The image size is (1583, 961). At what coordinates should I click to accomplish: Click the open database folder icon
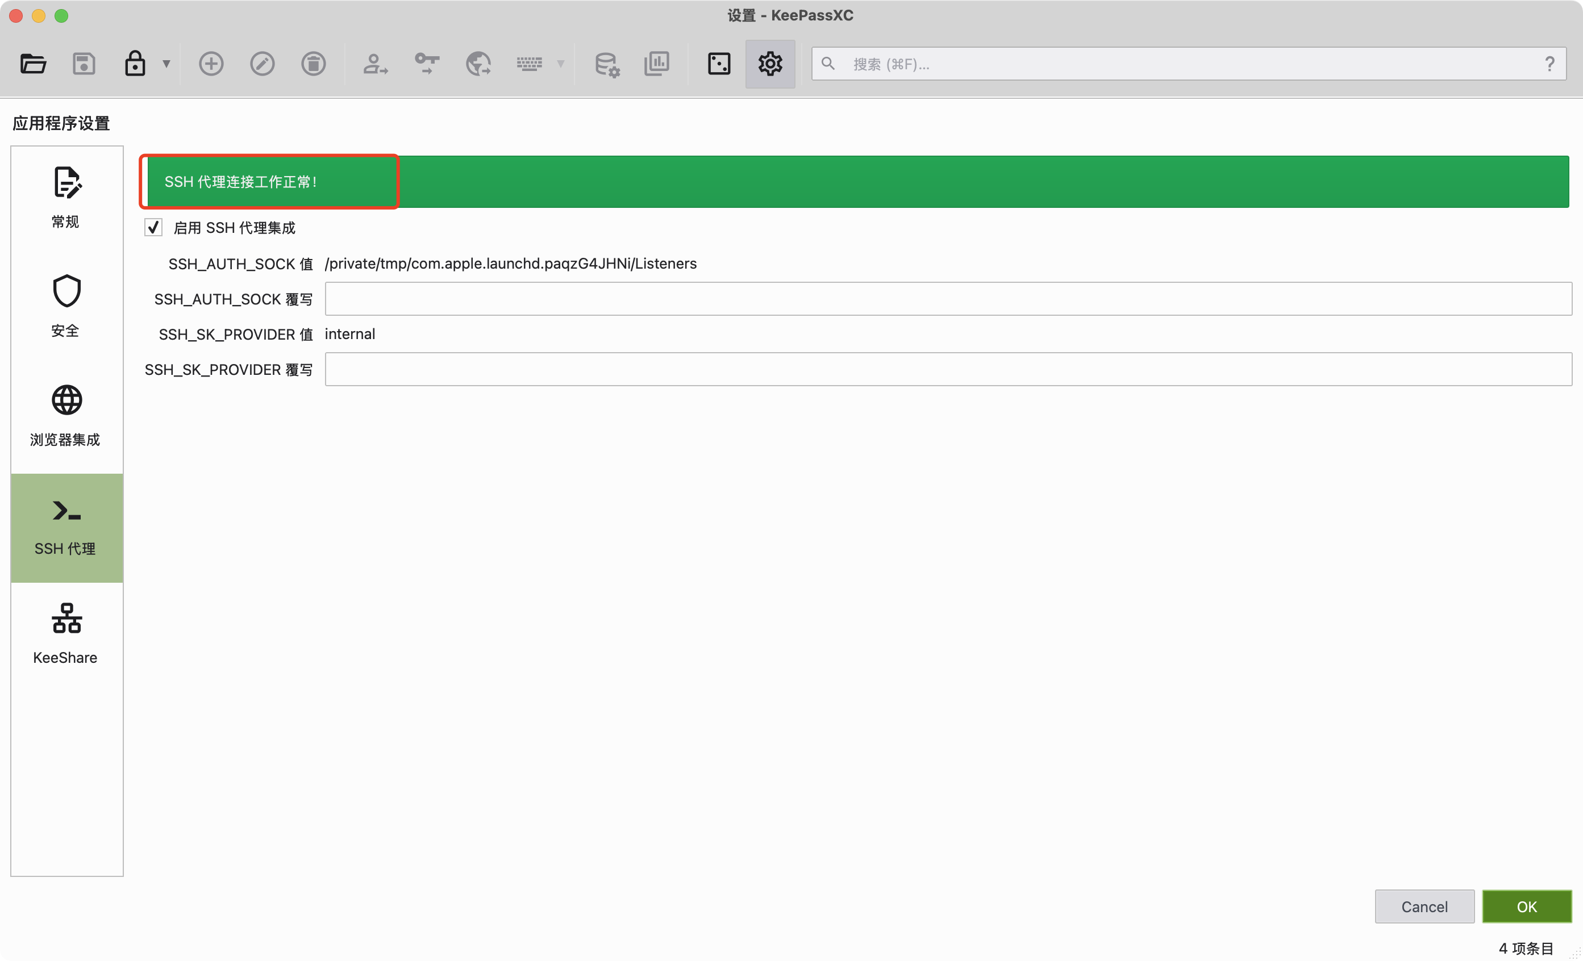click(33, 64)
